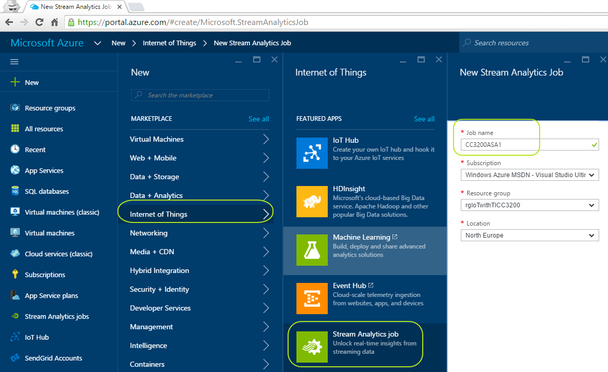Viewport: 608px width, 372px height.
Task: Open Management marketplace category
Action: tap(200, 327)
